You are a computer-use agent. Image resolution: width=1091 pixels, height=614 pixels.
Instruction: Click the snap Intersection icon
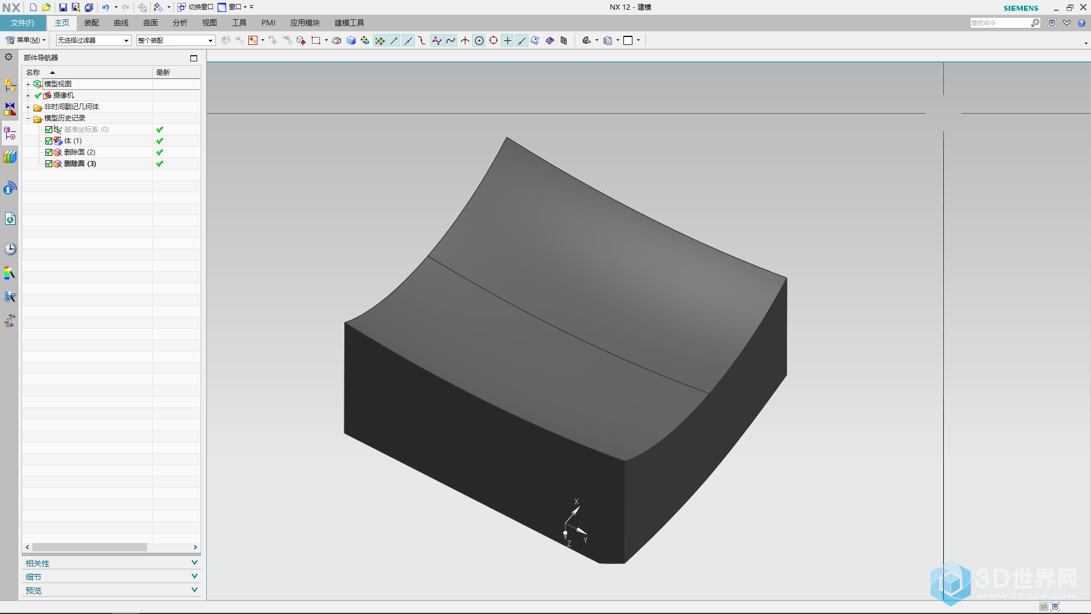tap(465, 40)
